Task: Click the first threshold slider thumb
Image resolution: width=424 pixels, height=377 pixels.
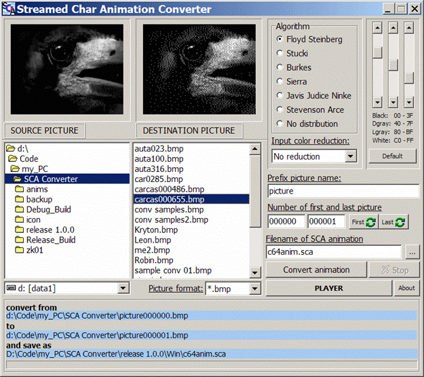Action: pos(377,52)
